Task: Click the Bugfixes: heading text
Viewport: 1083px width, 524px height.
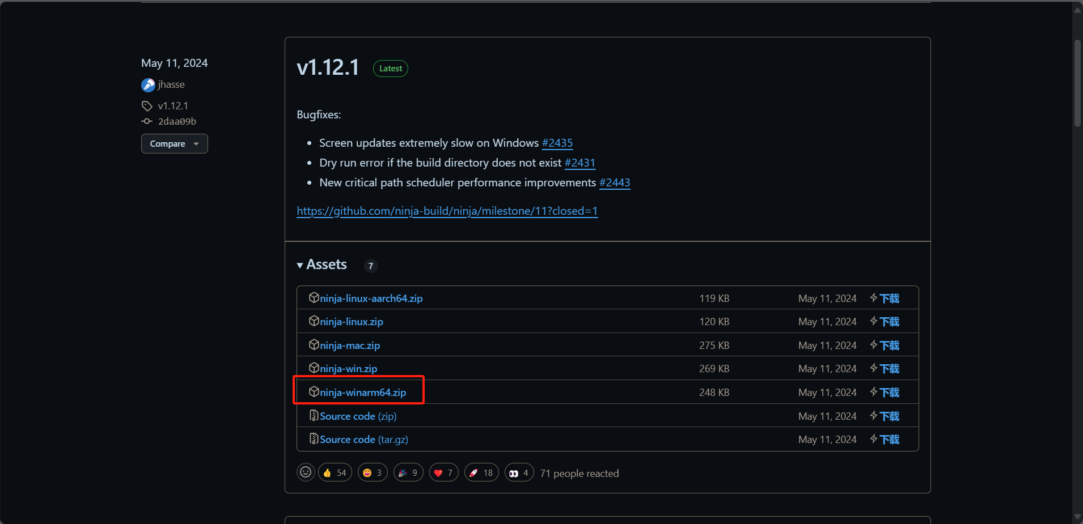Action: [x=319, y=115]
